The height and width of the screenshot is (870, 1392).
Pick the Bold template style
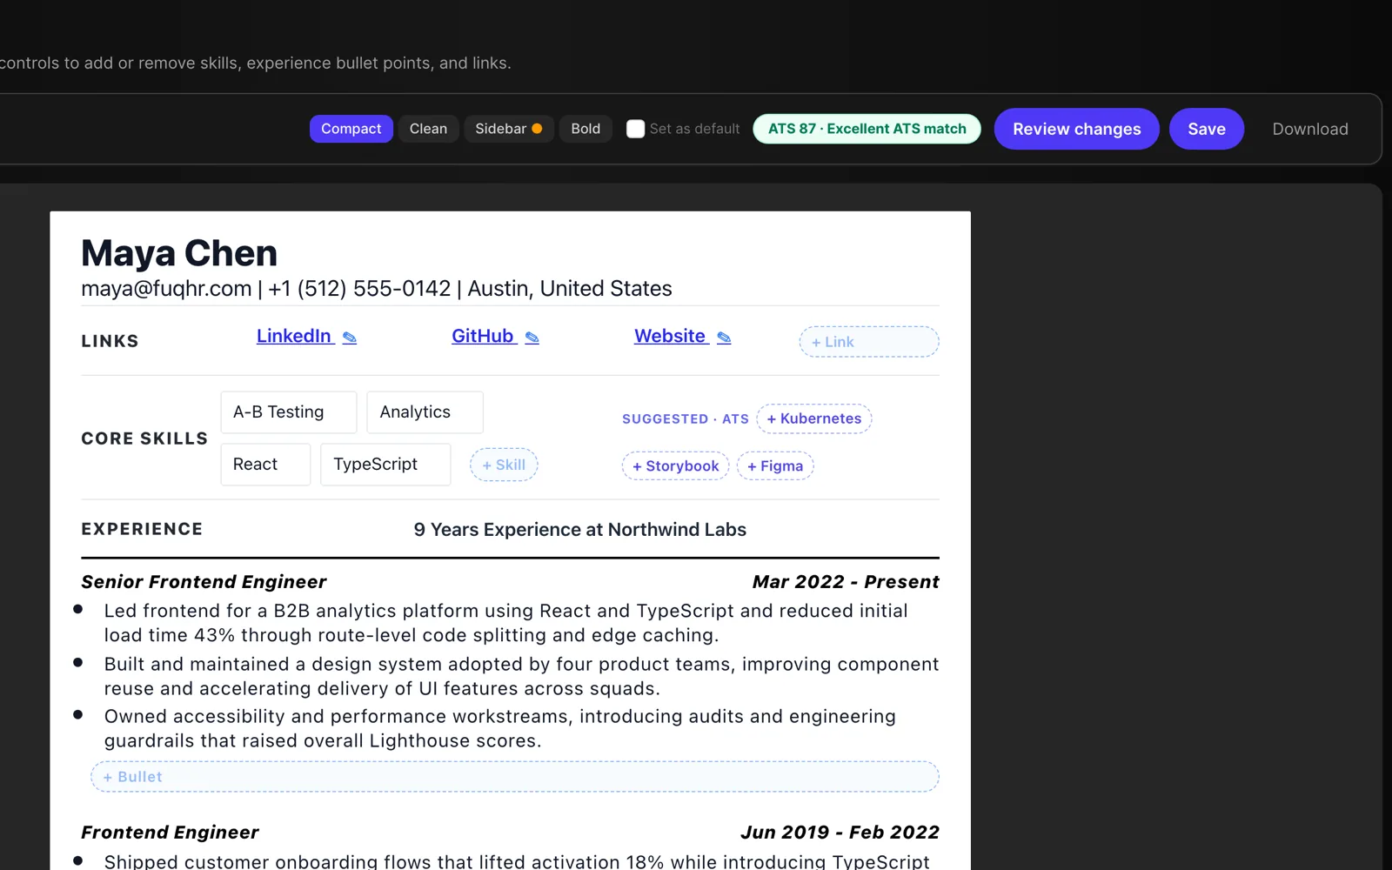click(x=586, y=129)
